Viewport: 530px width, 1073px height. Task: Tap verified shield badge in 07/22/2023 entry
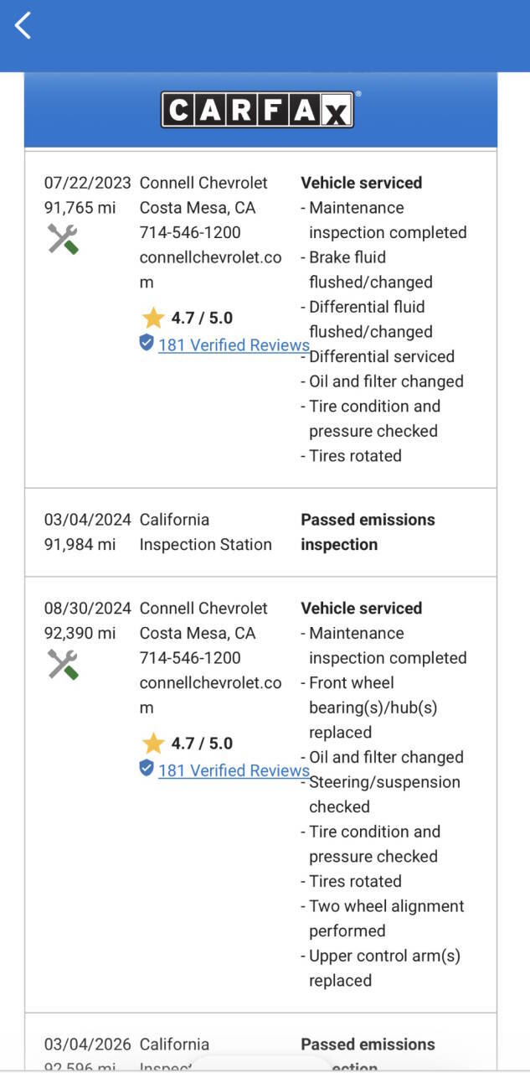tap(147, 342)
